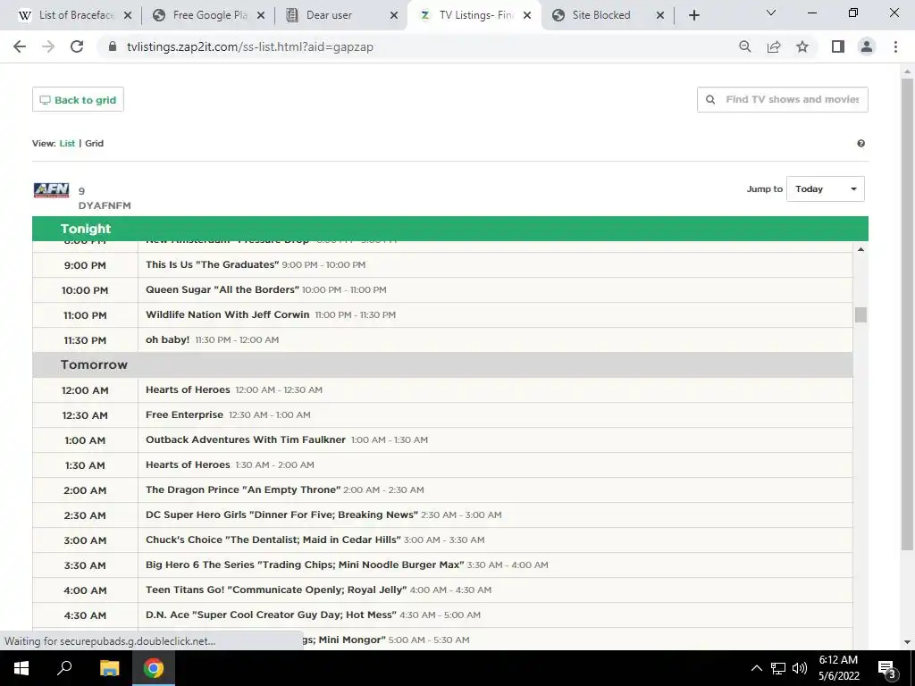Click the padlock site info icon
This screenshot has width=915, height=686.
point(112,46)
